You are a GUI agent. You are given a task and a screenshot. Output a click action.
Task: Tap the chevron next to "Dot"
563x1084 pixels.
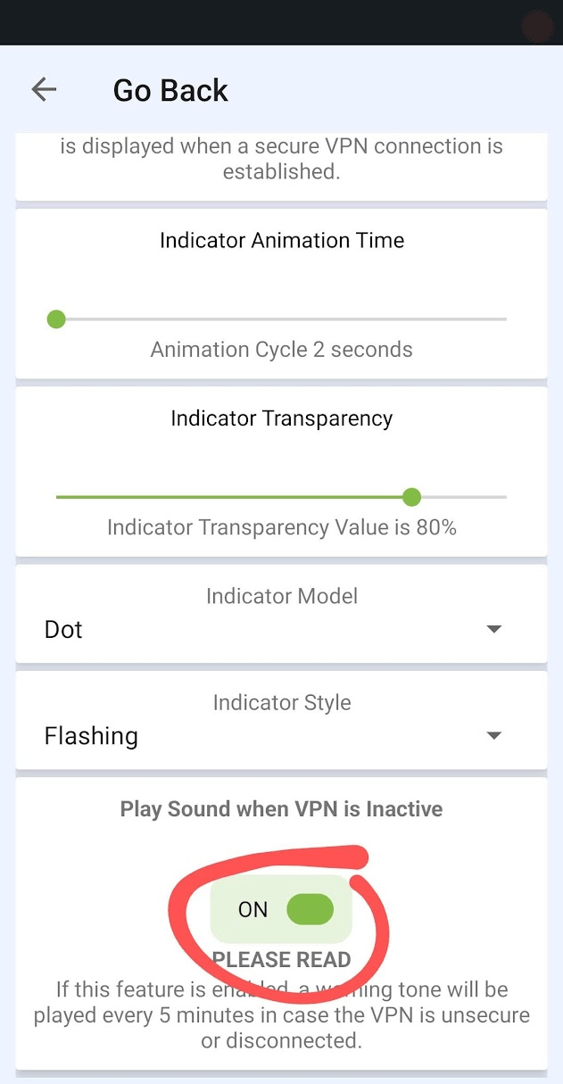[493, 629]
